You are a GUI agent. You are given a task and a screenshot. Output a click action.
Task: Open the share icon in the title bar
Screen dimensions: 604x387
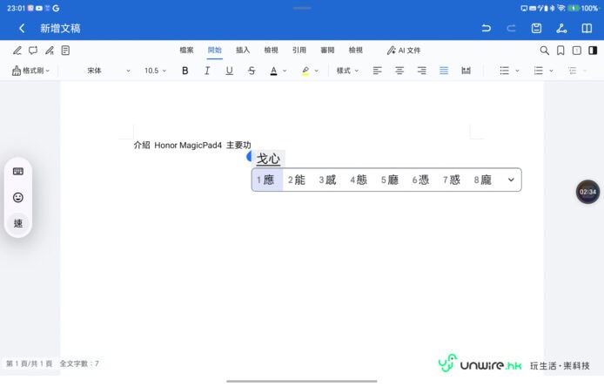point(561,28)
